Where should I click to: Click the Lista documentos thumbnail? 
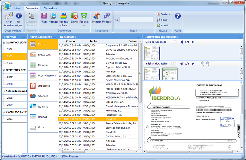[x=152, y=53]
